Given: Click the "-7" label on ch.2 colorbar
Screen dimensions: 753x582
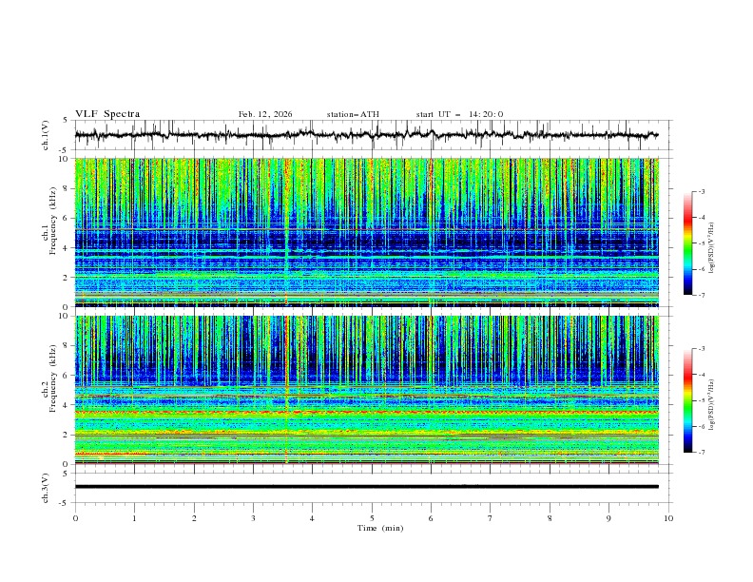Looking at the screenshot, I should pyautogui.click(x=701, y=453).
